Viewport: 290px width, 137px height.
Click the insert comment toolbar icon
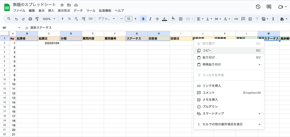point(243,19)
